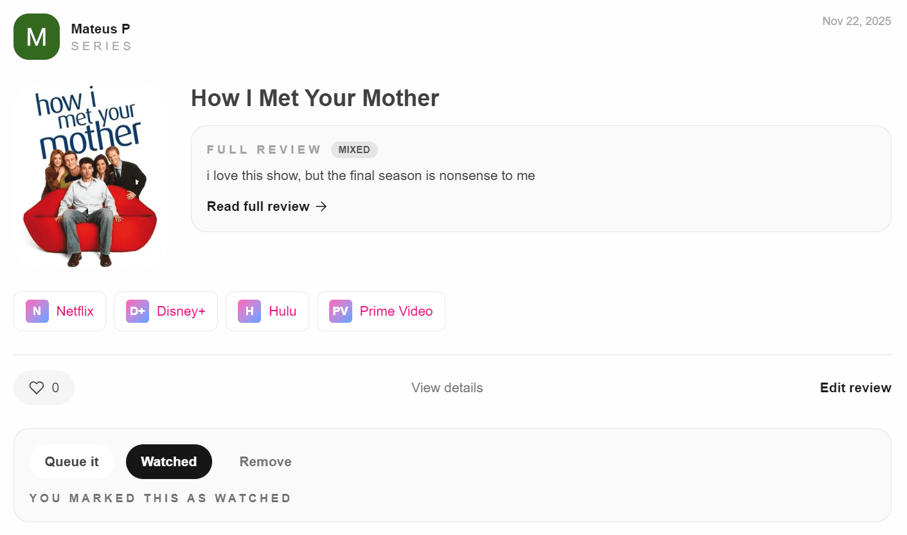Screen dimensions: 907x535
Task: Click Edit review
Action: (855, 388)
